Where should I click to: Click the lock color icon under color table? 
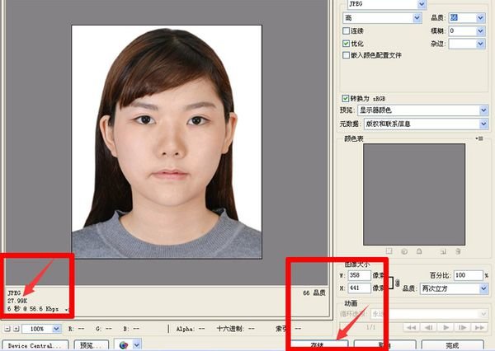(x=419, y=251)
